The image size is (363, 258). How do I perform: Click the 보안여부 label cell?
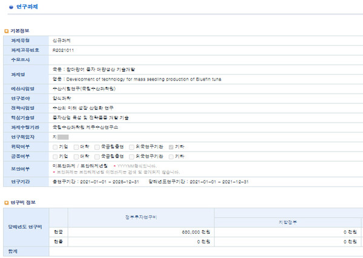coord(26,169)
